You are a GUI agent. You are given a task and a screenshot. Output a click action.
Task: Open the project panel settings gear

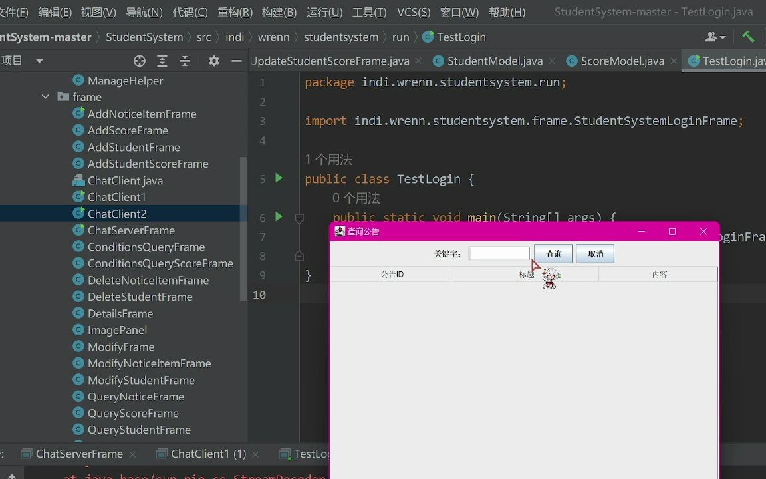pos(213,60)
